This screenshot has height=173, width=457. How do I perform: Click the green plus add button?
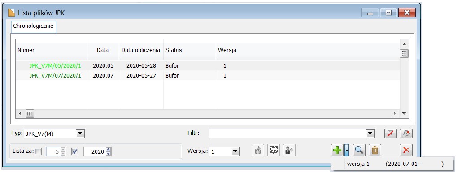[x=337, y=150]
